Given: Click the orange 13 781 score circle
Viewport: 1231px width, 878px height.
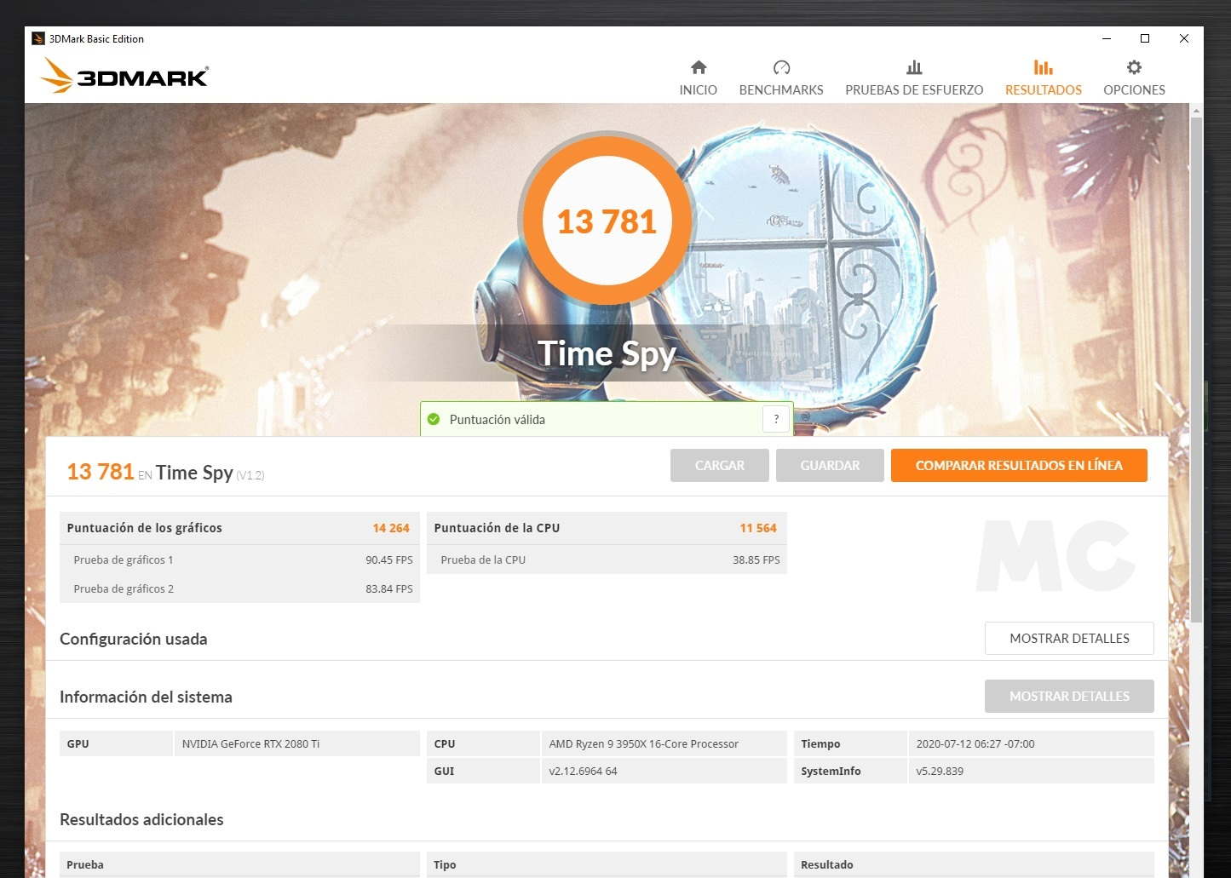Looking at the screenshot, I should 606,221.
